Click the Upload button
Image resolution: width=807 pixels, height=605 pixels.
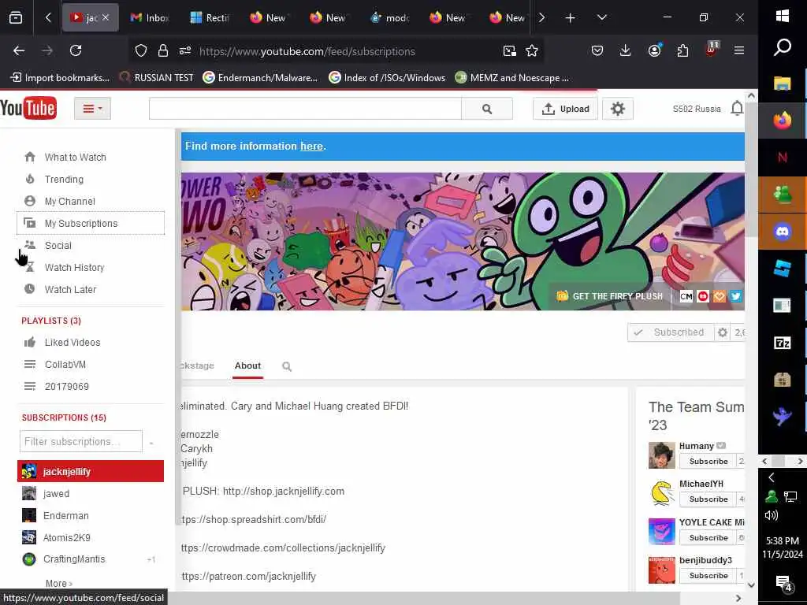coord(565,109)
